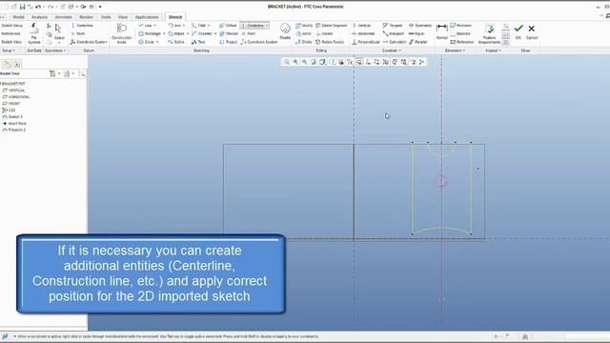This screenshot has width=610, height=343.
Task: Open the highlighted Centerline dropdown arrow
Action: pyautogui.click(x=267, y=26)
